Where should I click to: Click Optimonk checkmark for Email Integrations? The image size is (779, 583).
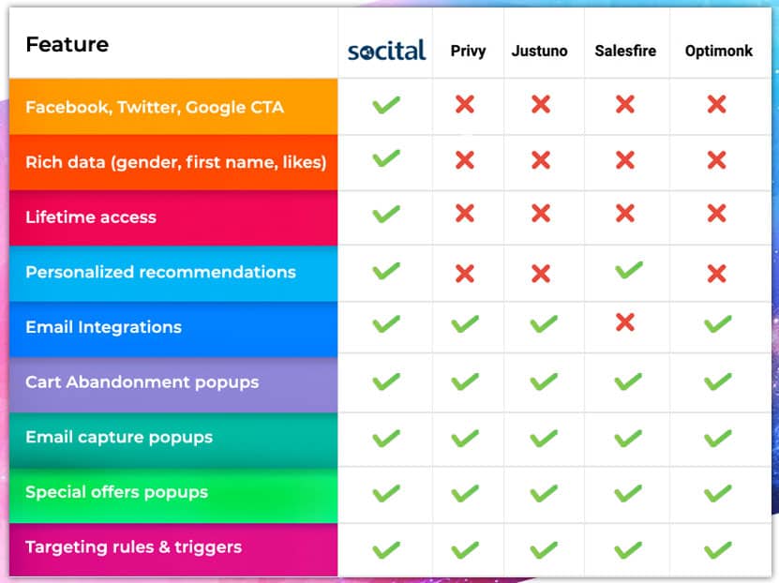tap(717, 324)
